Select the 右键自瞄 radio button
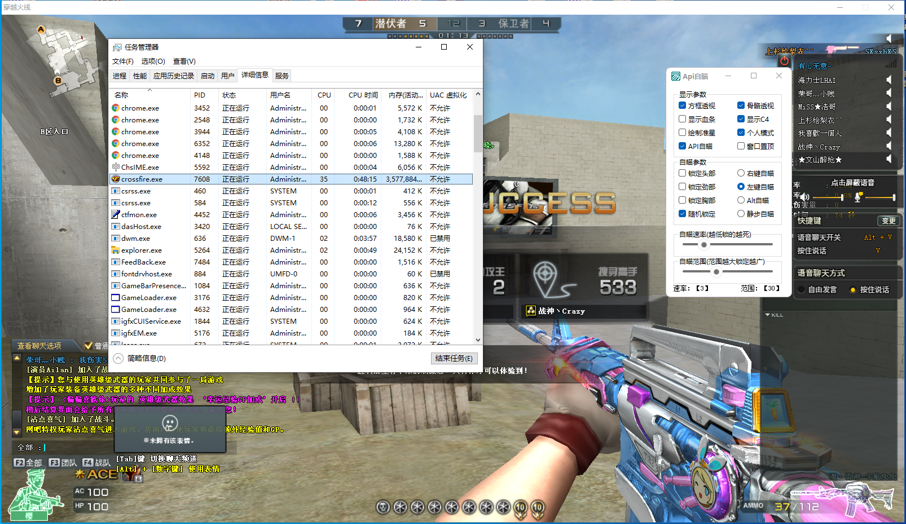 (741, 173)
